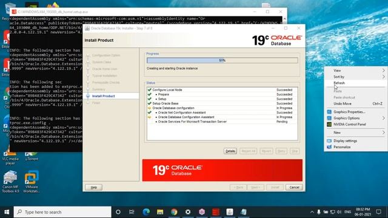The width and height of the screenshot is (388, 218).
Task: Click the Cancel button in the installer
Action: pos(294,187)
